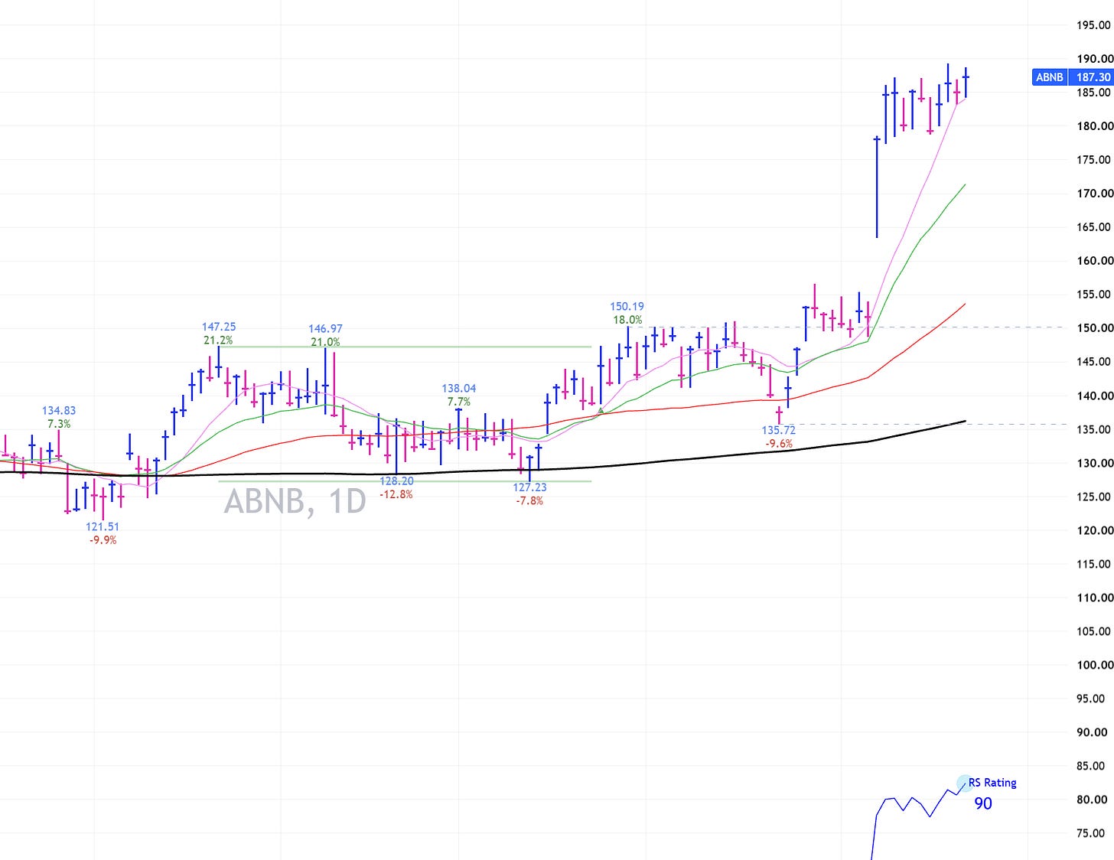Click the 145.00 price axis label
Image resolution: width=1114 pixels, height=860 pixels.
click(1093, 362)
